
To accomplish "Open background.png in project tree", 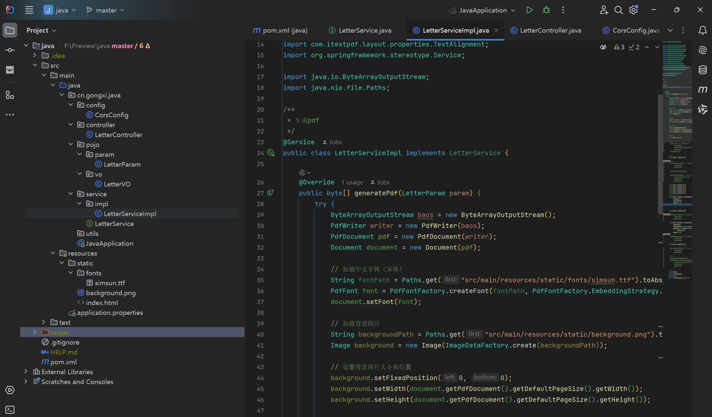I will (x=106, y=292).
